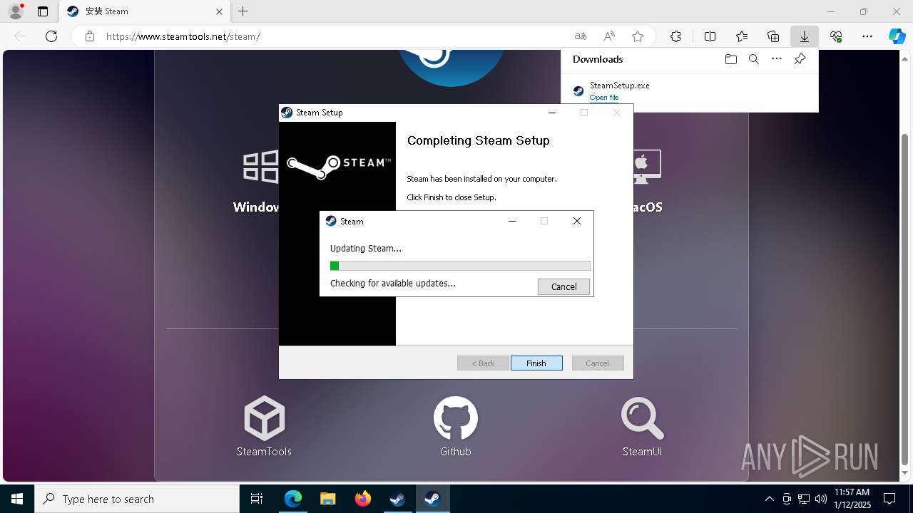This screenshot has width=913, height=513.
Task: Click the address bar URL field
Action: [x=335, y=36]
